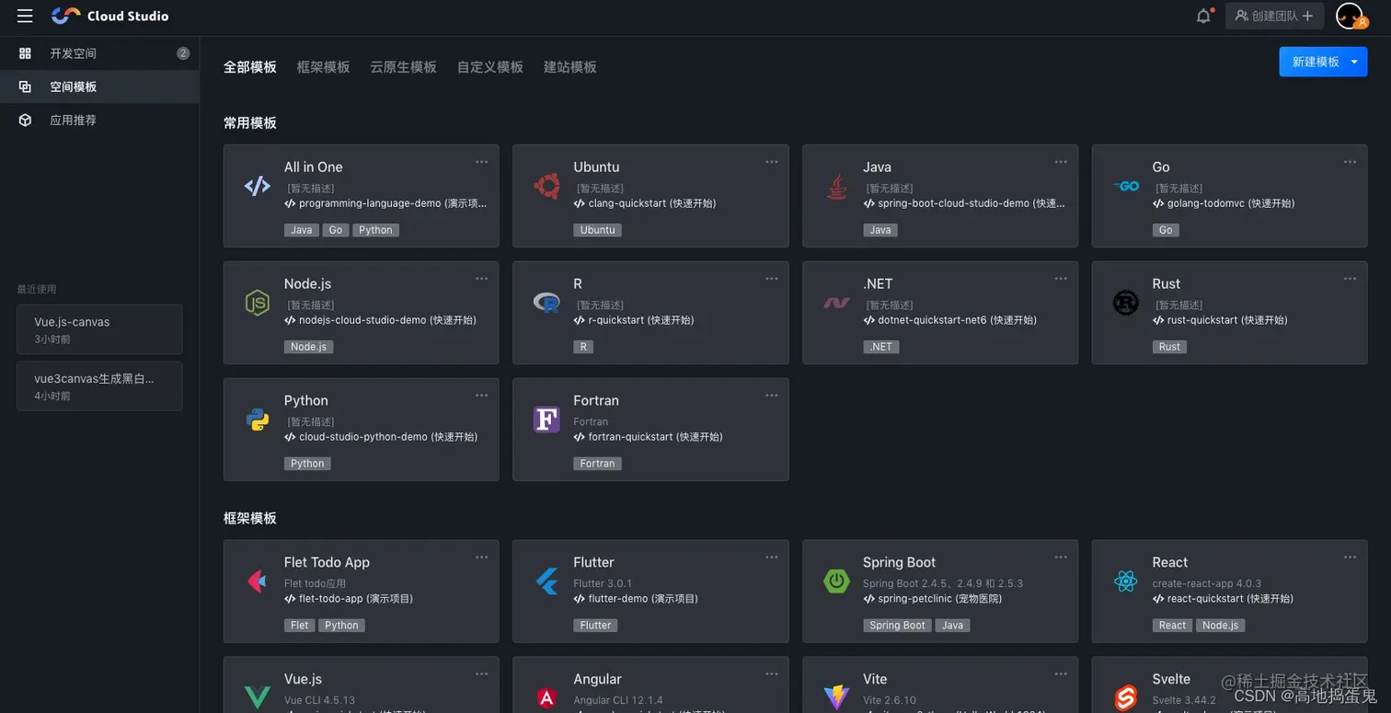Image resolution: width=1391 pixels, height=713 pixels.
Task: Click the Vue.js logo icon
Action: pyautogui.click(x=258, y=698)
